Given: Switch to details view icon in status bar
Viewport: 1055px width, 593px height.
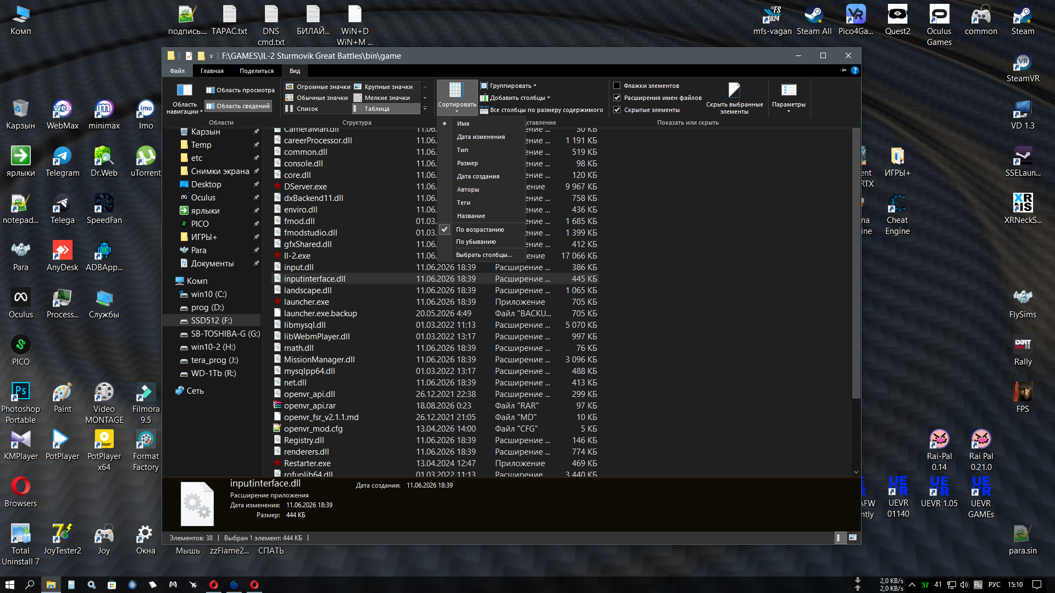Looking at the screenshot, I should click(x=839, y=538).
